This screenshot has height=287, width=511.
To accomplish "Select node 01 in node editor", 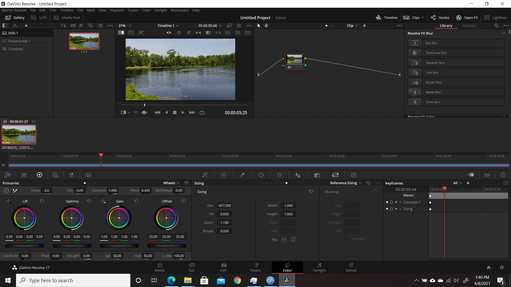I will (295, 62).
